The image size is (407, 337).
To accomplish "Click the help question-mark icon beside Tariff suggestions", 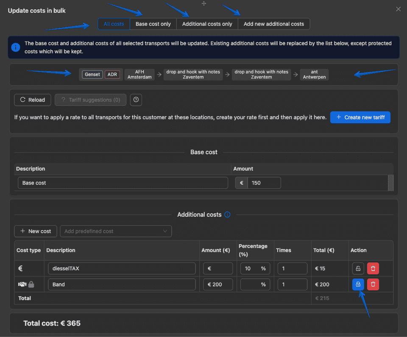I will tap(136, 100).
